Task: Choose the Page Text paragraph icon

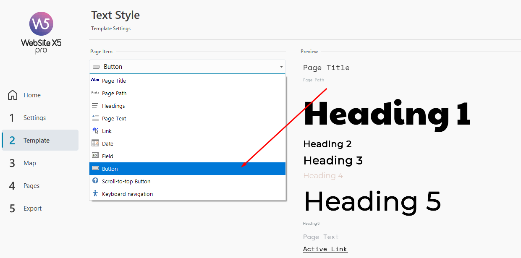Action: [x=95, y=118]
